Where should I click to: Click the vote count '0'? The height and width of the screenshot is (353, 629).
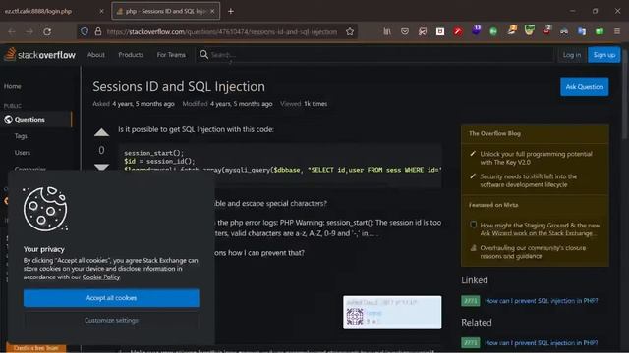(101, 150)
